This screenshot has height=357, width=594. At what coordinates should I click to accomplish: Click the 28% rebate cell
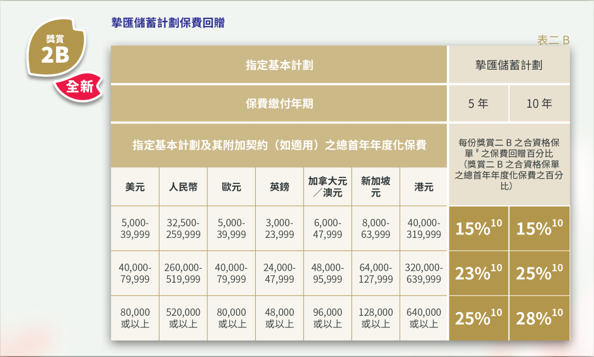(x=539, y=318)
